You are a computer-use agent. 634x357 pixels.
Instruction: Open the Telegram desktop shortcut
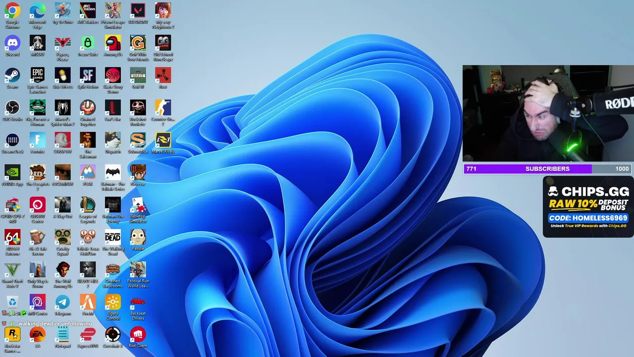pyautogui.click(x=62, y=302)
